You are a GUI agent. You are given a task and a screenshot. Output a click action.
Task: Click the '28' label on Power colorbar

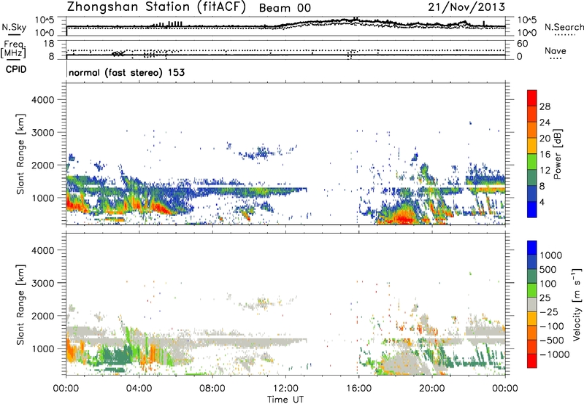(545, 106)
